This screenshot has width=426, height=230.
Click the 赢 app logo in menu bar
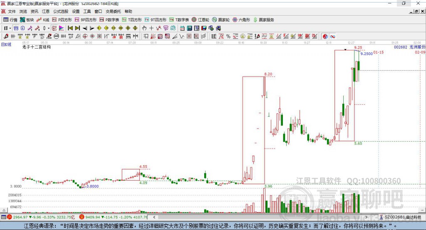pyautogui.click(x=3, y=11)
